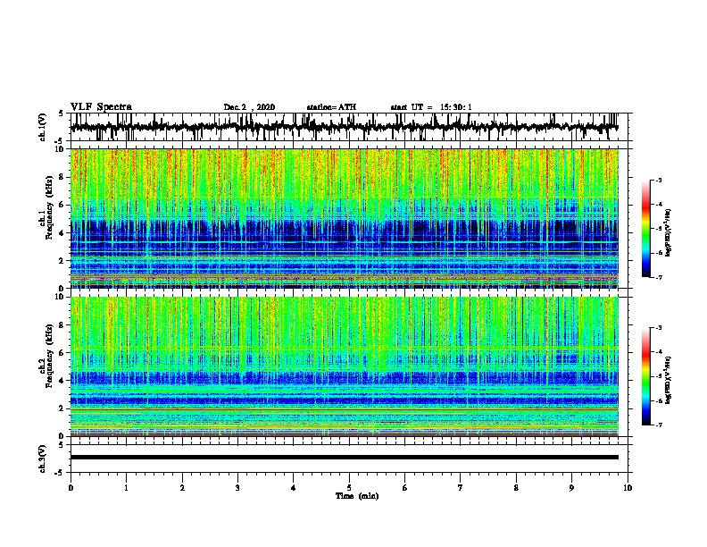Click time axis tick label "6"
707x547 pixels.
pos(405,488)
